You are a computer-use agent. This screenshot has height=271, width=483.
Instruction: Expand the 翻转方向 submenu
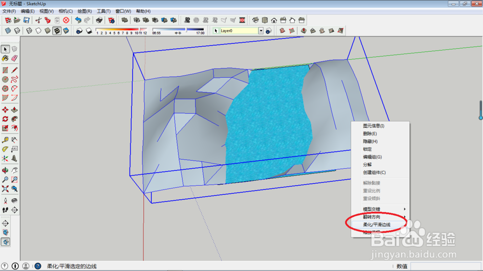coord(381,217)
